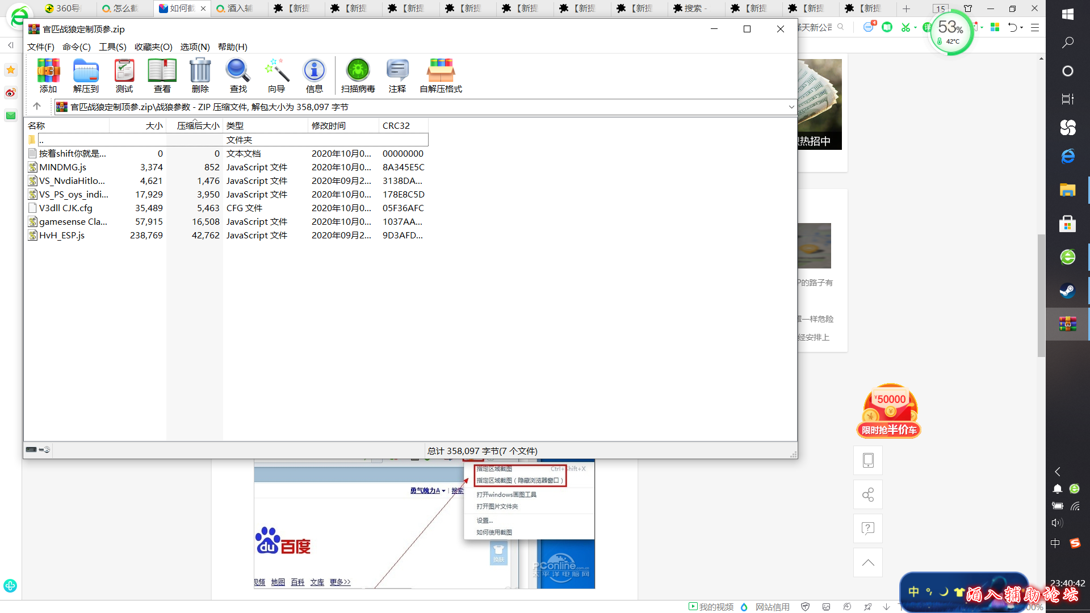
Task: Click the taskbar search magnifier
Action: [1067, 43]
